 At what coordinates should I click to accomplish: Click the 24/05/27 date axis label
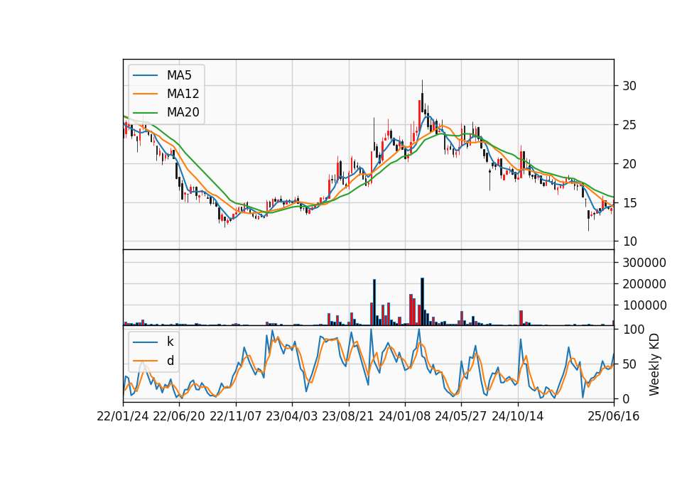[x=460, y=416]
